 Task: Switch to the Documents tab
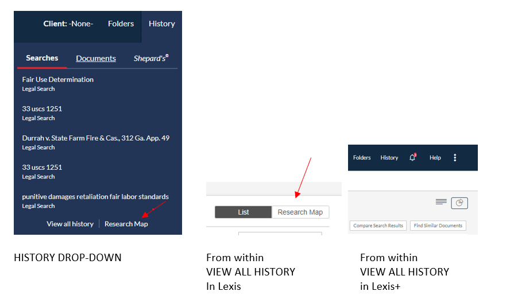[96, 59]
